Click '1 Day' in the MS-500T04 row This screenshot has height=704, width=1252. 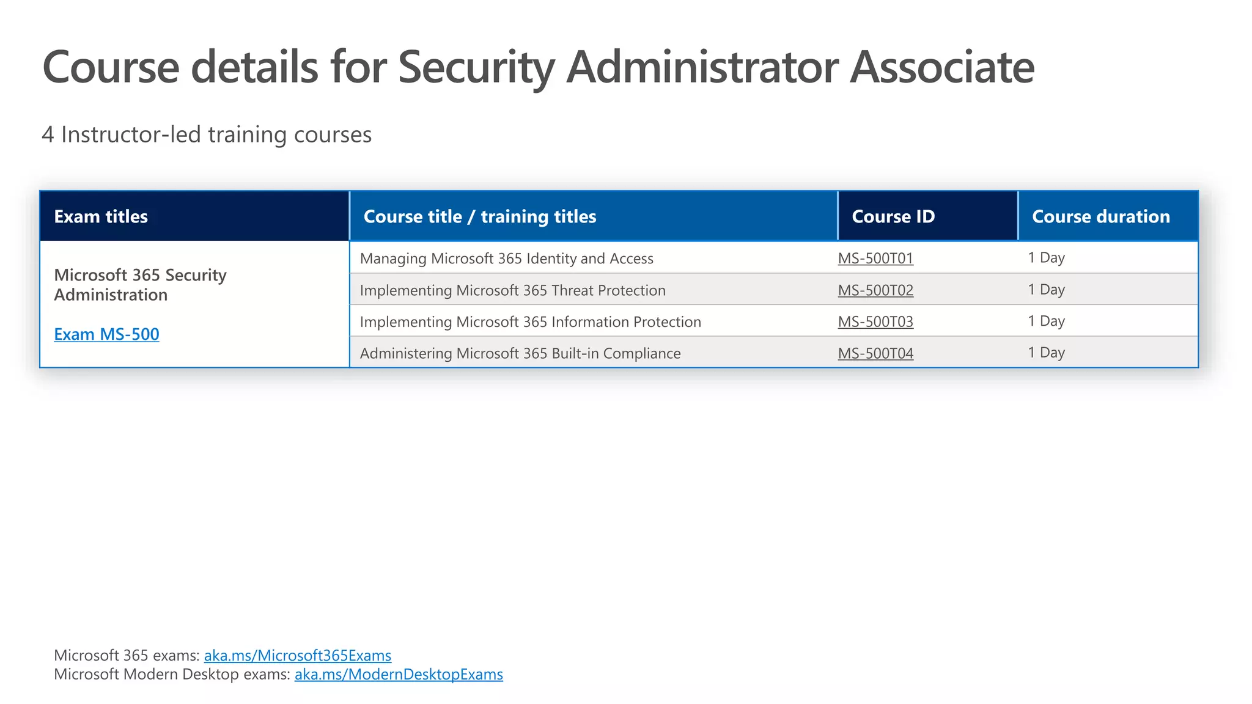(x=1046, y=353)
